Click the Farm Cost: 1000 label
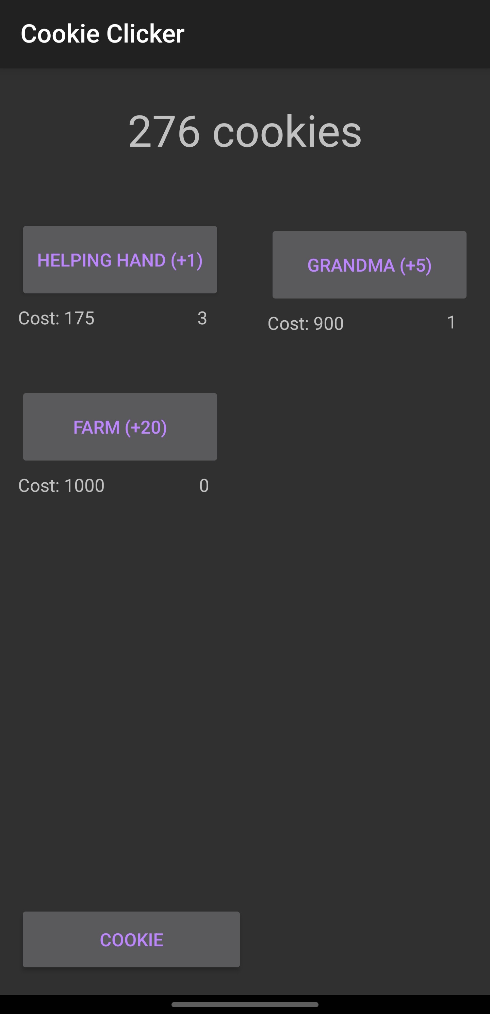Image resolution: width=490 pixels, height=1014 pixels. [61, 485]
